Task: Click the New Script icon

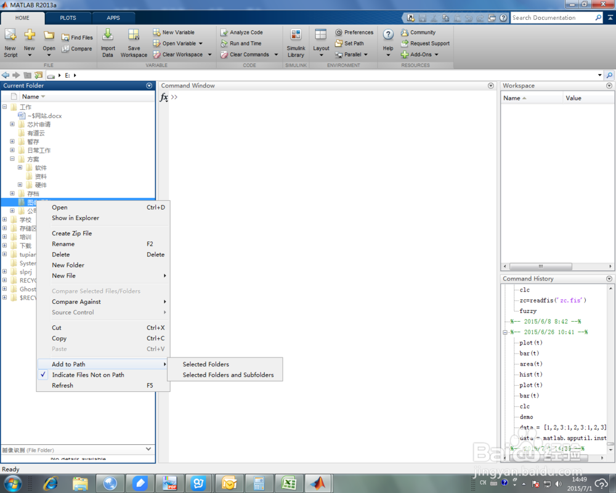Action: pos(10,35)
